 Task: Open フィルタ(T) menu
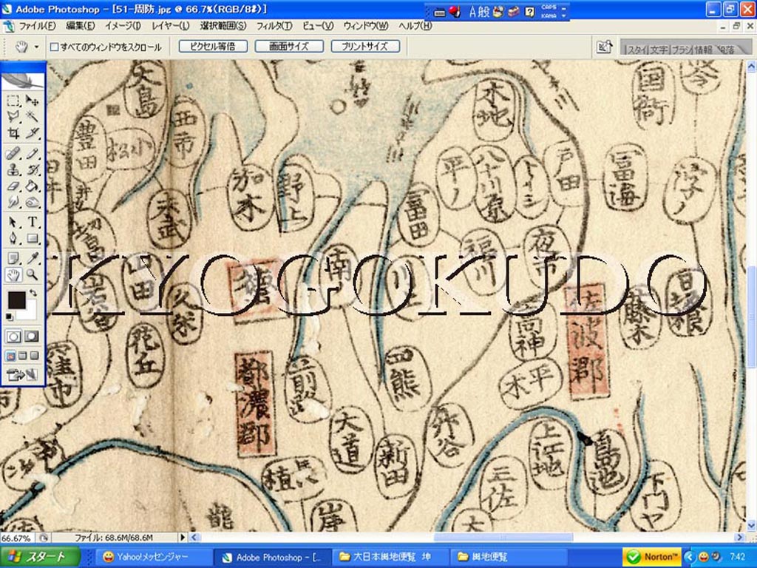[x=274, y=26]
